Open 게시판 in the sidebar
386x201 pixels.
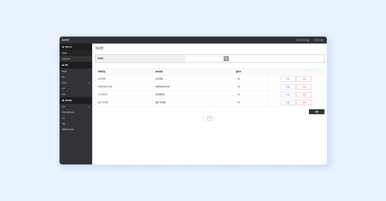[x=76, y=53]
